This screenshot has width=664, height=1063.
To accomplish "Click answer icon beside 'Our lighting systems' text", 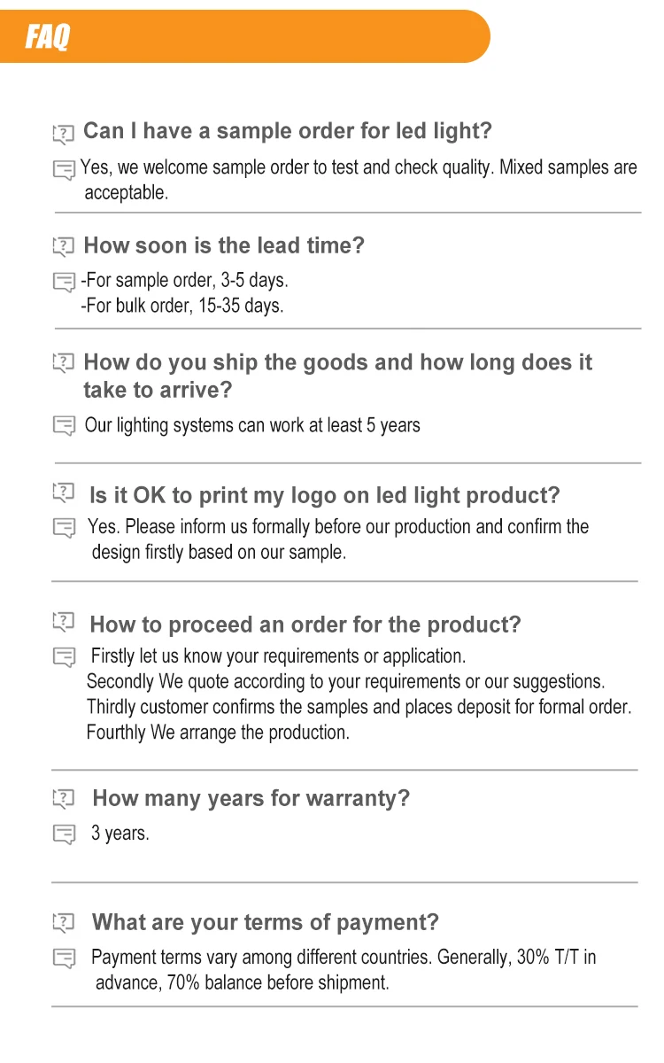I will coord(64,426).
